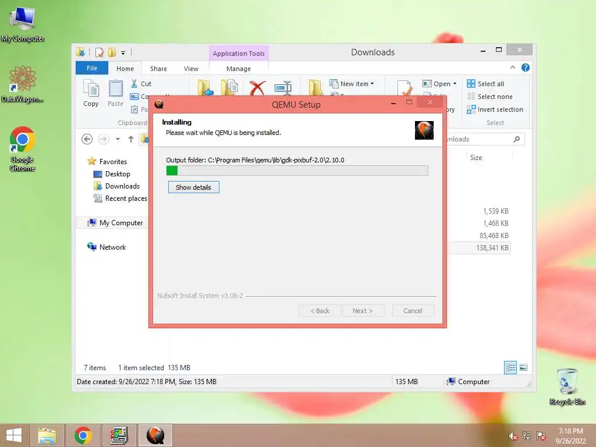Image resolution: width=596 pixels, height=447 pixels.
Task: Click New folder quick access icon
Action: click(x=112, y=52)
